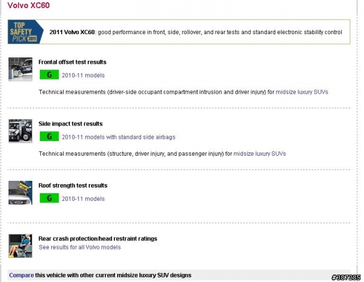Open the roof strength test thumbnail
Image resolution: width=364 pixels, height=282 pixels.
pyautogui.click(x=20, y=193)
